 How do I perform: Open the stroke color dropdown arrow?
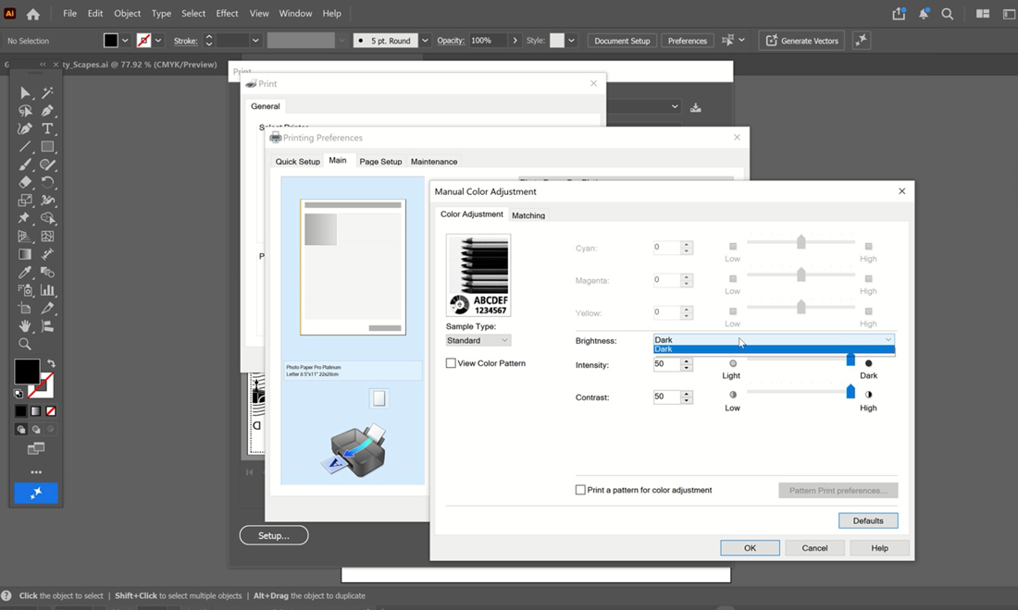(157, 40)
